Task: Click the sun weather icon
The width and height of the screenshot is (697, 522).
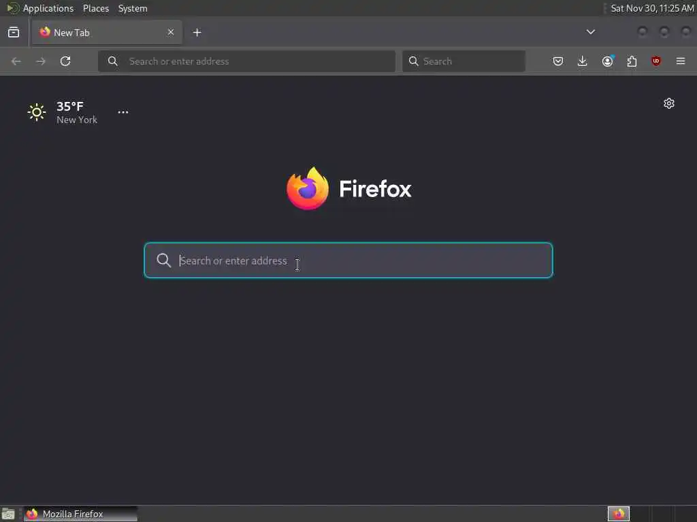Action: [x=37, y=112]
